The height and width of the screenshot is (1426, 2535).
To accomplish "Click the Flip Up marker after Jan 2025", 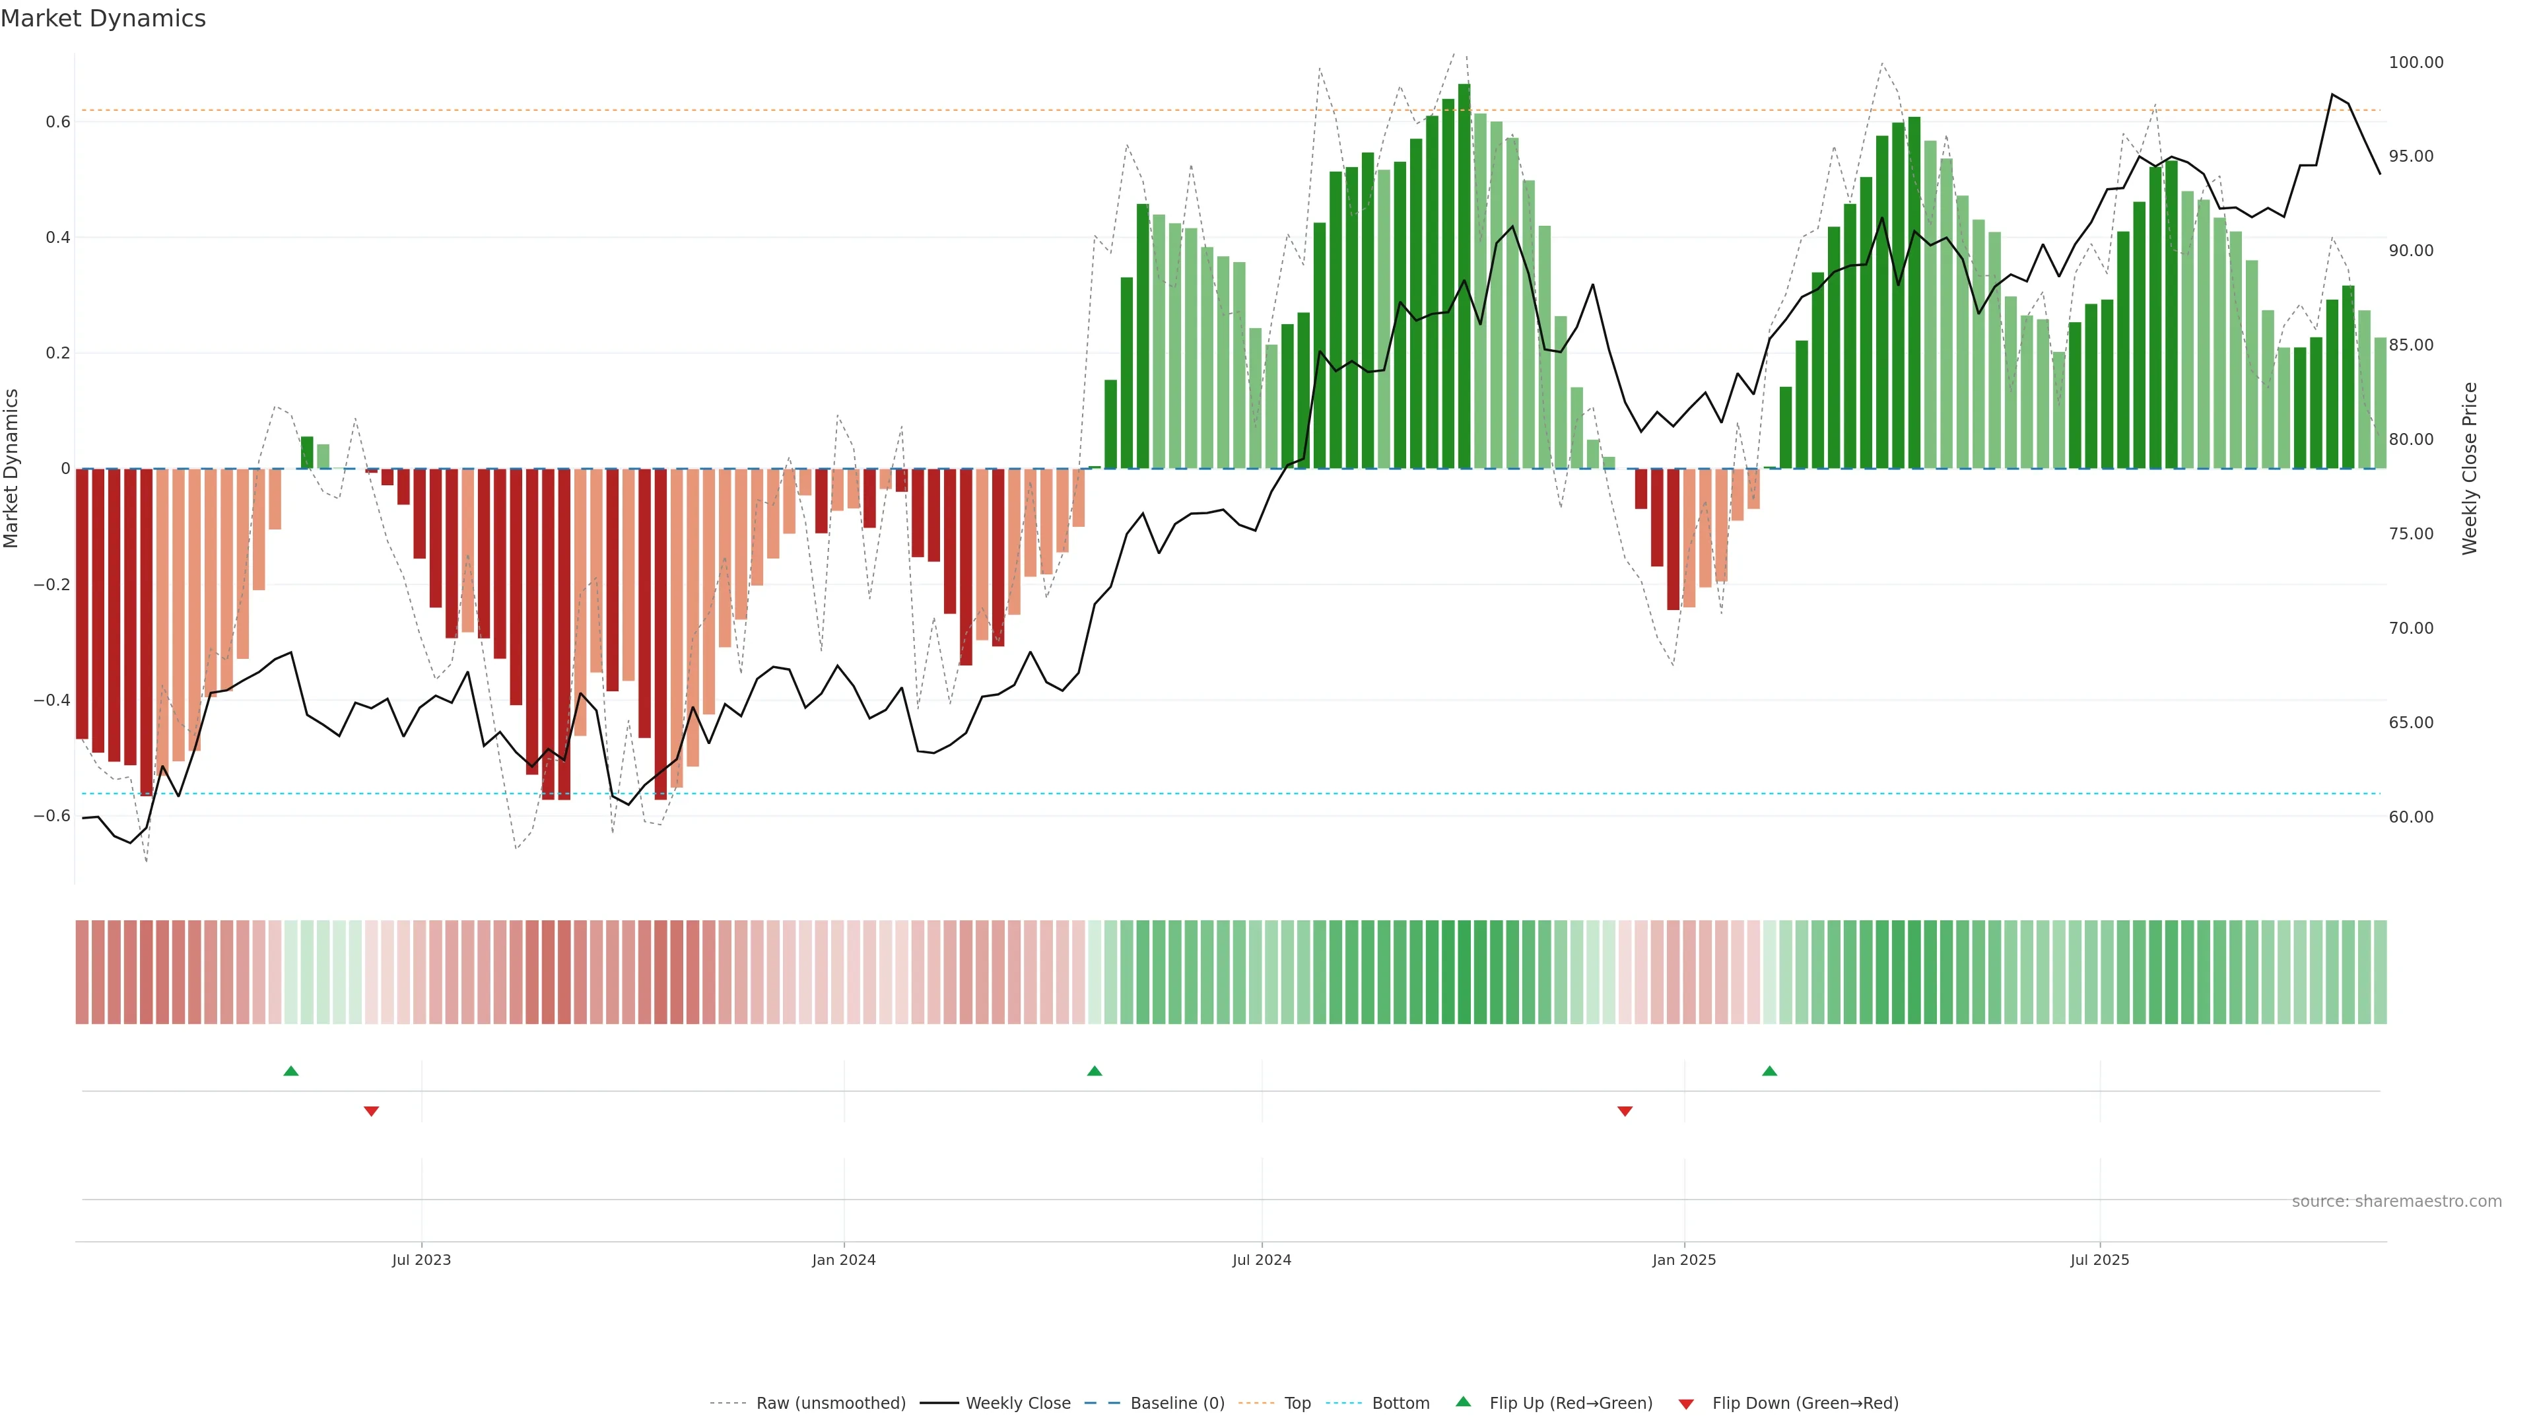I will coord(1769,1071).
